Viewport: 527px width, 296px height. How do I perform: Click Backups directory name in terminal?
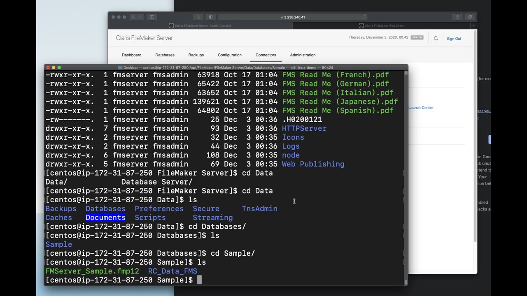61,209
